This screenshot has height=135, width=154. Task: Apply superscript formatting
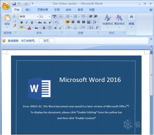[50, 22]
